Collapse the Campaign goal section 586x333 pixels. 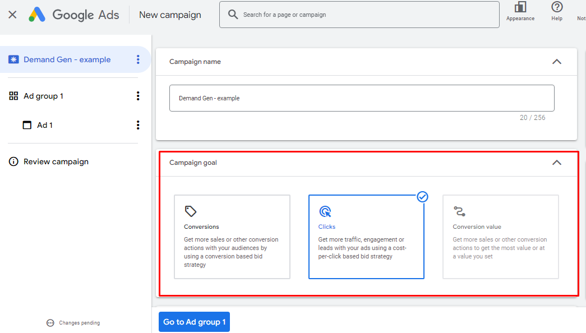click(x=557, y=163)
